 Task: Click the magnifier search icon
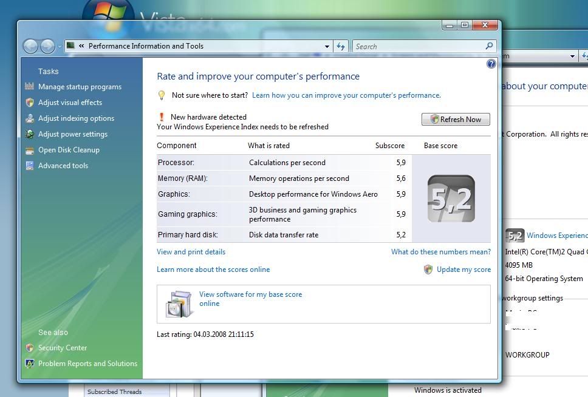(489, 46)
